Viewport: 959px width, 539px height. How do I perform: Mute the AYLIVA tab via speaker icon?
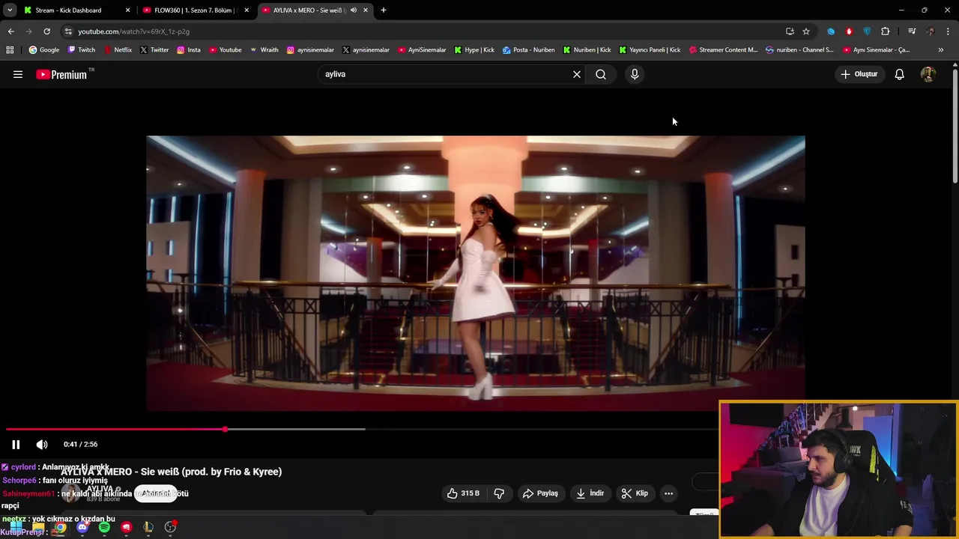(x=354, y=10)
